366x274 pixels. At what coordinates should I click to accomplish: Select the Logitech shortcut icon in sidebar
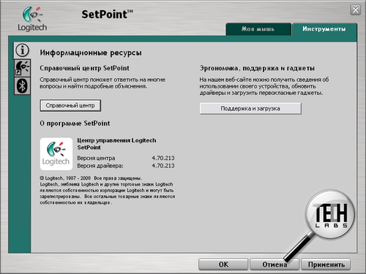point(22,68)
